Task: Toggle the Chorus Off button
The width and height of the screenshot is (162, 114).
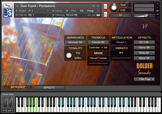Action: point(144,48)
